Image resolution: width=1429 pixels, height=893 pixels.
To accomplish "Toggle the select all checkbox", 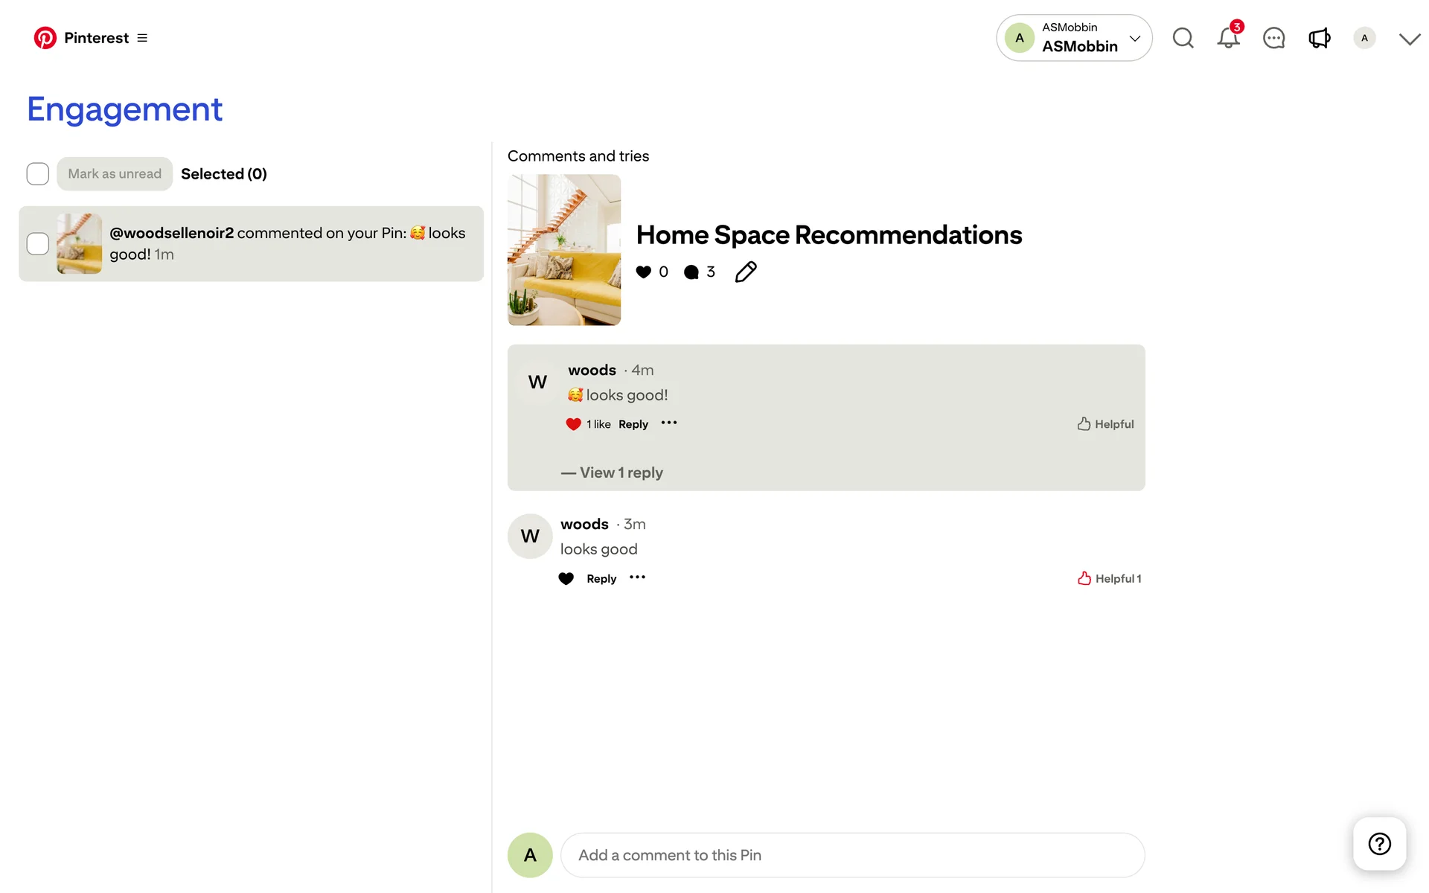I will (x=38, y=174).
